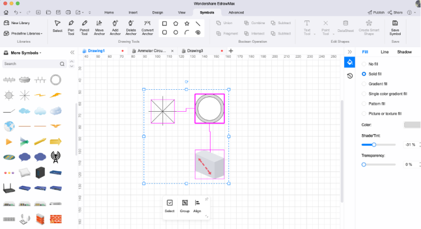This screenshot has height=229, width=421.
Task: Pick the pentagon drawing shape
Action: [x=176, y=24]
